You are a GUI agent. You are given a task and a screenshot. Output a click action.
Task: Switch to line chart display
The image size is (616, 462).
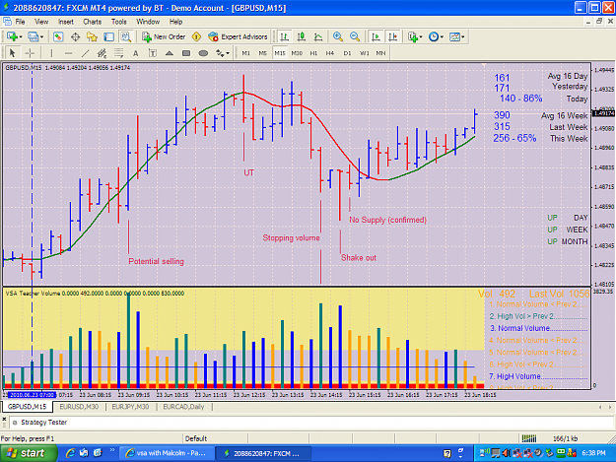(x=318, y=36)
